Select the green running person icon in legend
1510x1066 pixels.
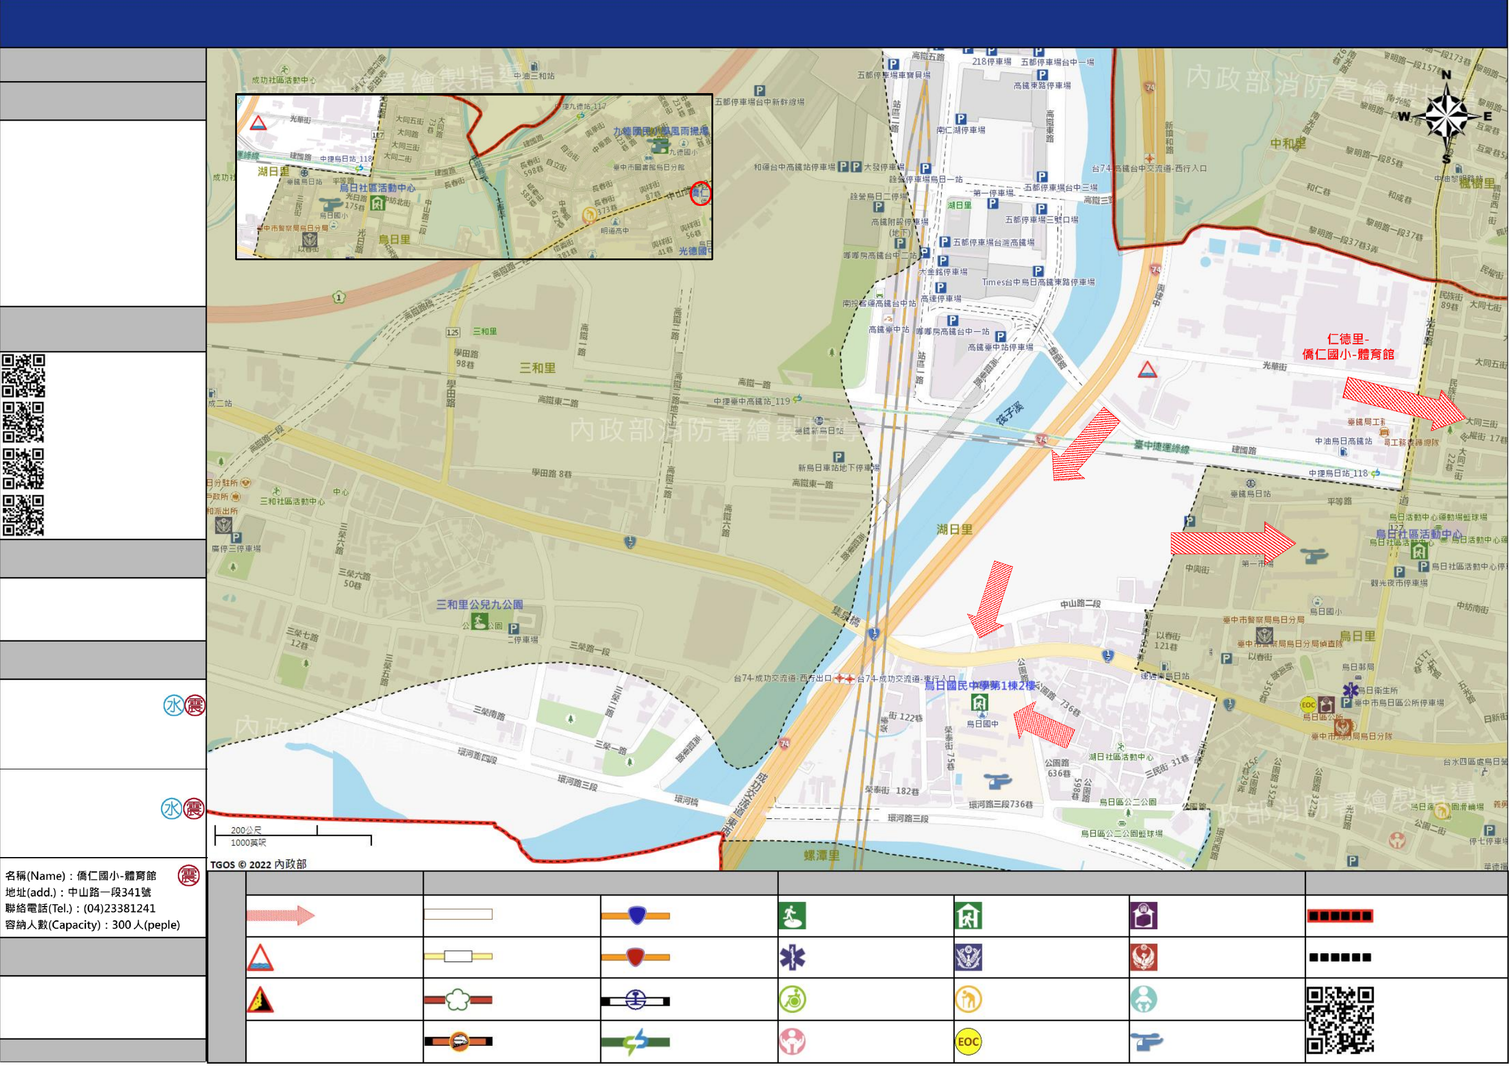tap(793, 916)
